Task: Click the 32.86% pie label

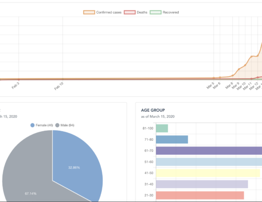Action: [x=74, y=168]
